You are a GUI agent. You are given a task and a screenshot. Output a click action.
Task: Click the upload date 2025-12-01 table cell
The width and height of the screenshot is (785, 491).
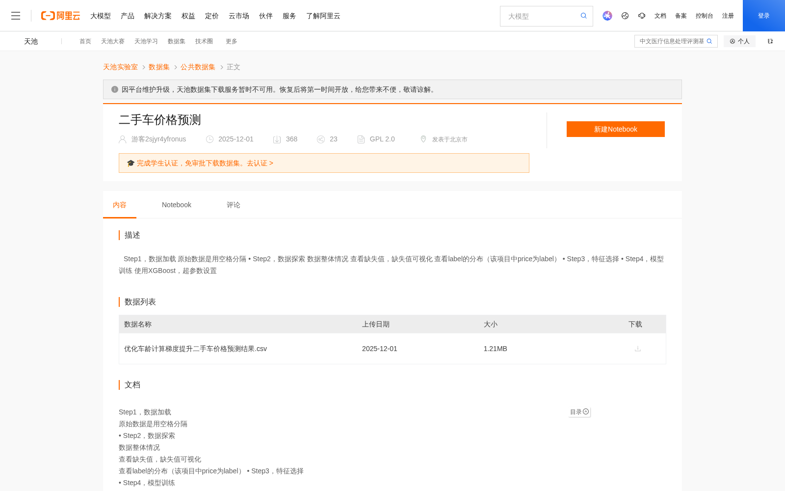[380, 349]
